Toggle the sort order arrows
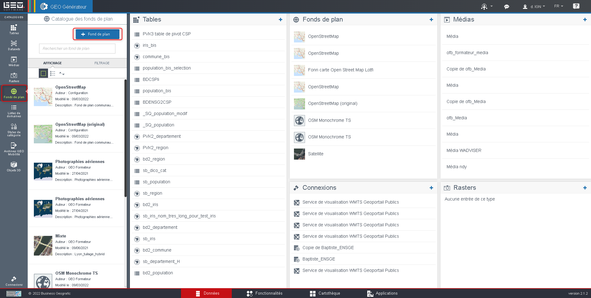Viewport: 591px width, 298px height. pos(62,74)
